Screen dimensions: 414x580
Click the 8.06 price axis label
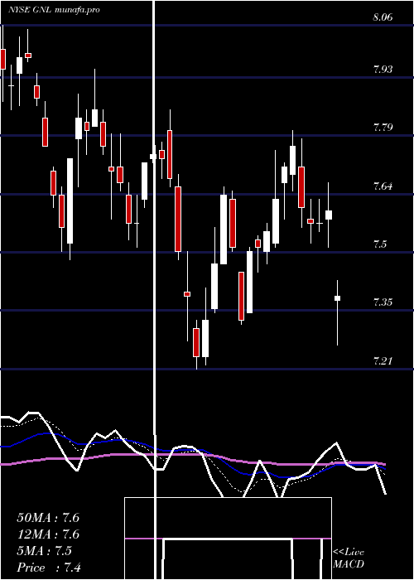[x=383, y=17]
